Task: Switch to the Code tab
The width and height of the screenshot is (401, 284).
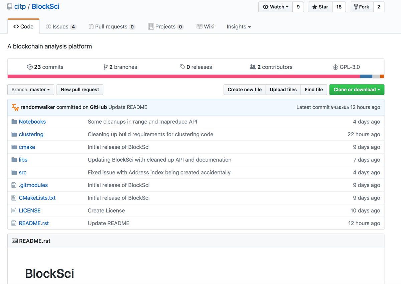Action: (x=23, y=26)
